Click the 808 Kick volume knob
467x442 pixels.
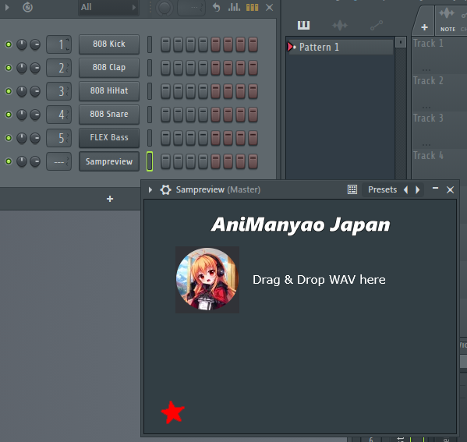[x=35, y=44]
